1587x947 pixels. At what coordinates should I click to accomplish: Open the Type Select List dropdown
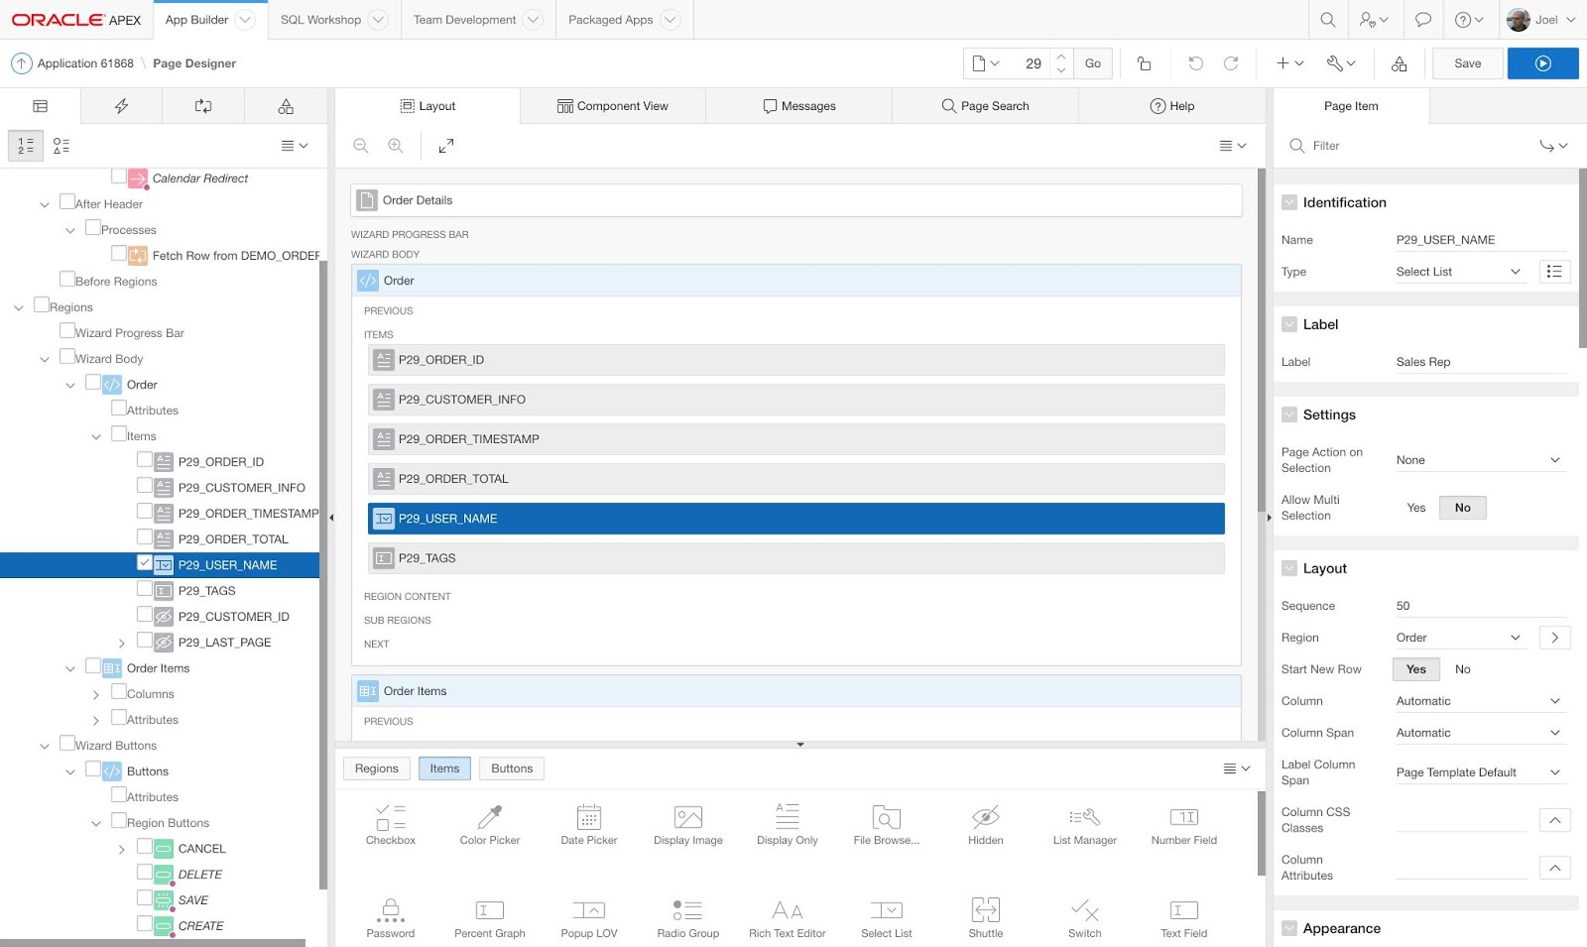1458,272
